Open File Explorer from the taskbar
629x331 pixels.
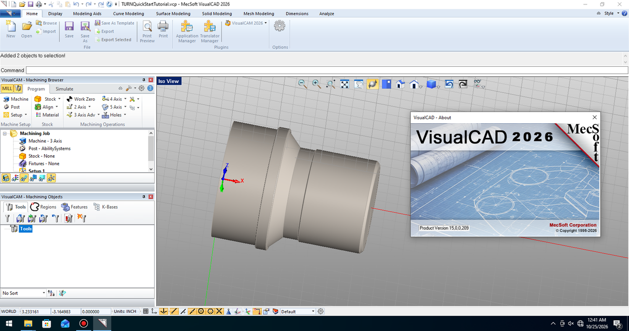[x=28, y=324]
